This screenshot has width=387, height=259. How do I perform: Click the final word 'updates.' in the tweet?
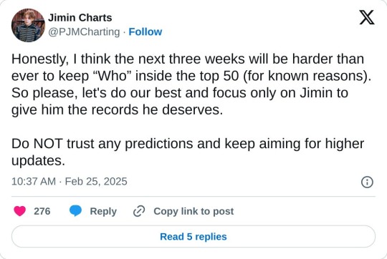(x=38, y=161)
